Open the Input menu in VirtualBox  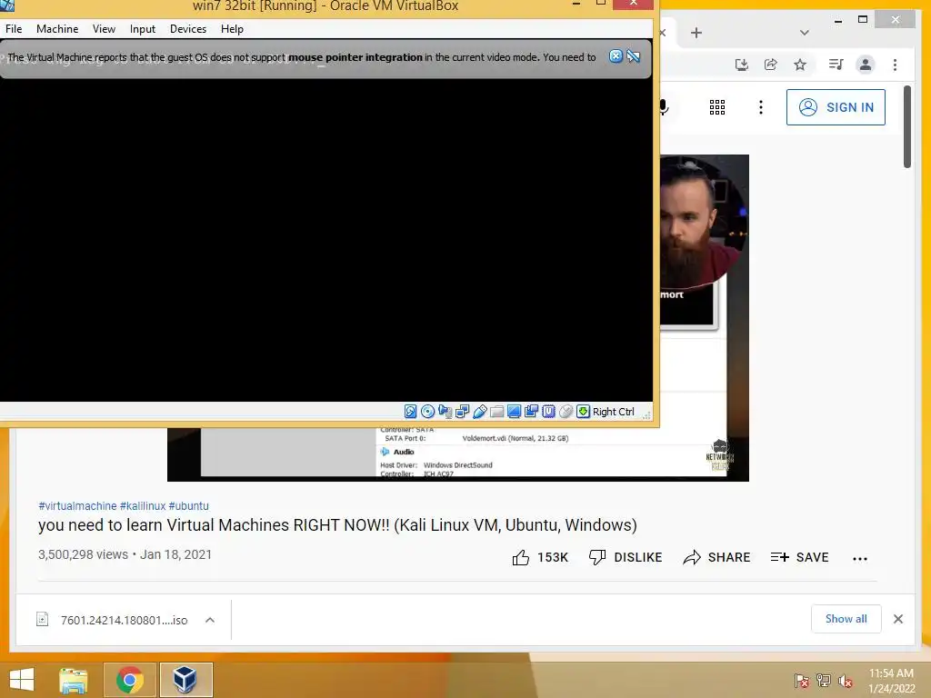tap(143, 28)
